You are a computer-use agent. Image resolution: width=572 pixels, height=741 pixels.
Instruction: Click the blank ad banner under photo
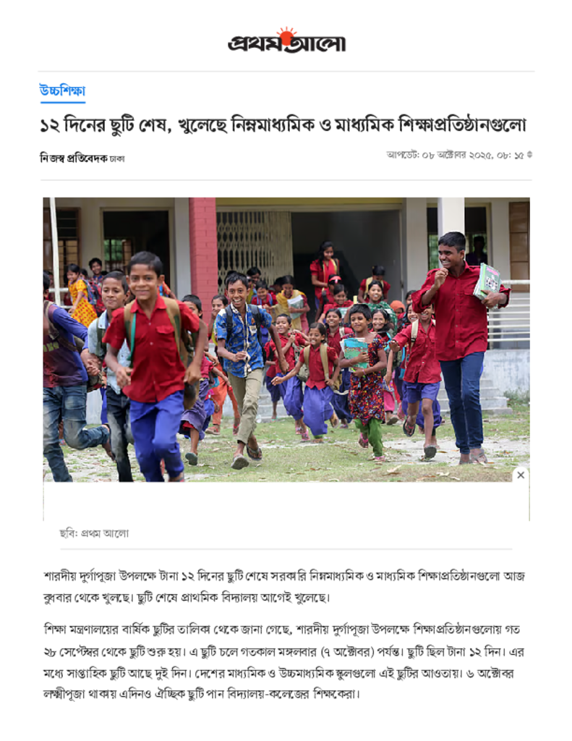tap(286, 501)
